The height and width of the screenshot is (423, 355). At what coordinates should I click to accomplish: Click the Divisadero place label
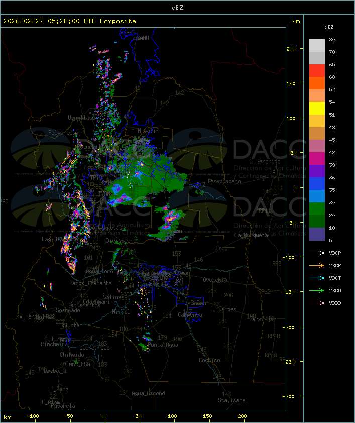[x=122, y=240]
